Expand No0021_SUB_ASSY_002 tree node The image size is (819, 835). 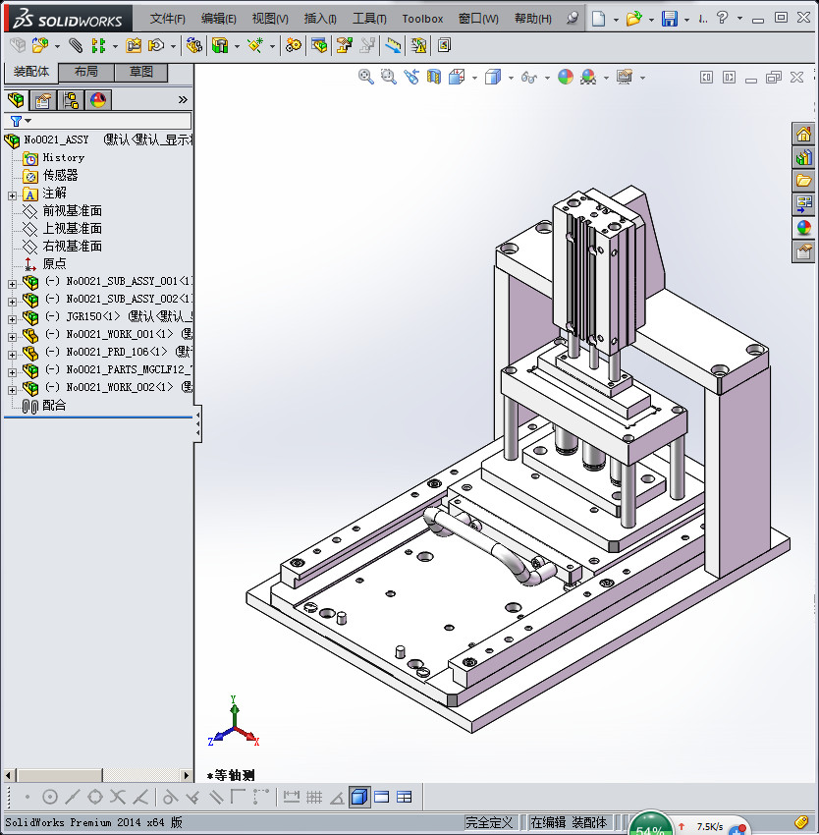[12, 302]
